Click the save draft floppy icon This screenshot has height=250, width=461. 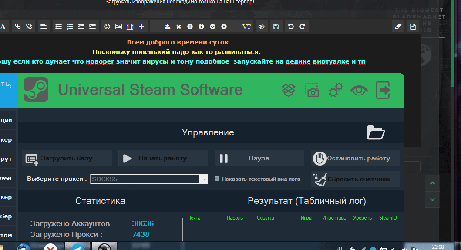click(276, 27)
